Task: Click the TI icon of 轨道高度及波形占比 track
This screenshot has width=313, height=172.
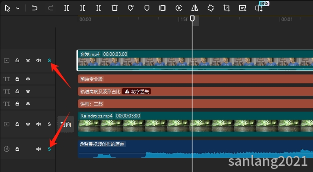Action: (x=7, y=91)
